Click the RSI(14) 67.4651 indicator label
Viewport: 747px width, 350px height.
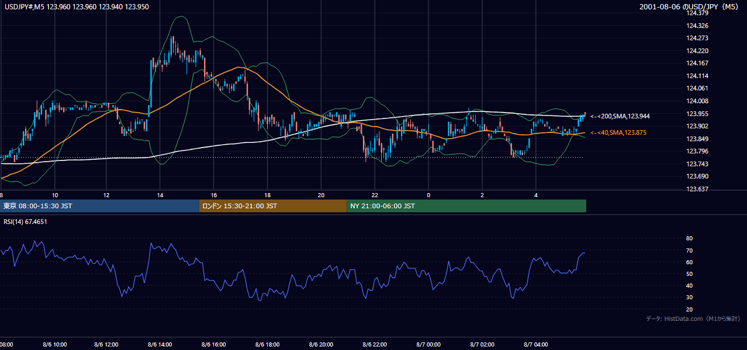pyautogui.click(x=25, y=222)
